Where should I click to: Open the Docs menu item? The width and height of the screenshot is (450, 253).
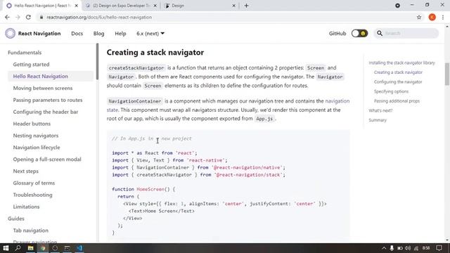pos(77,34)
